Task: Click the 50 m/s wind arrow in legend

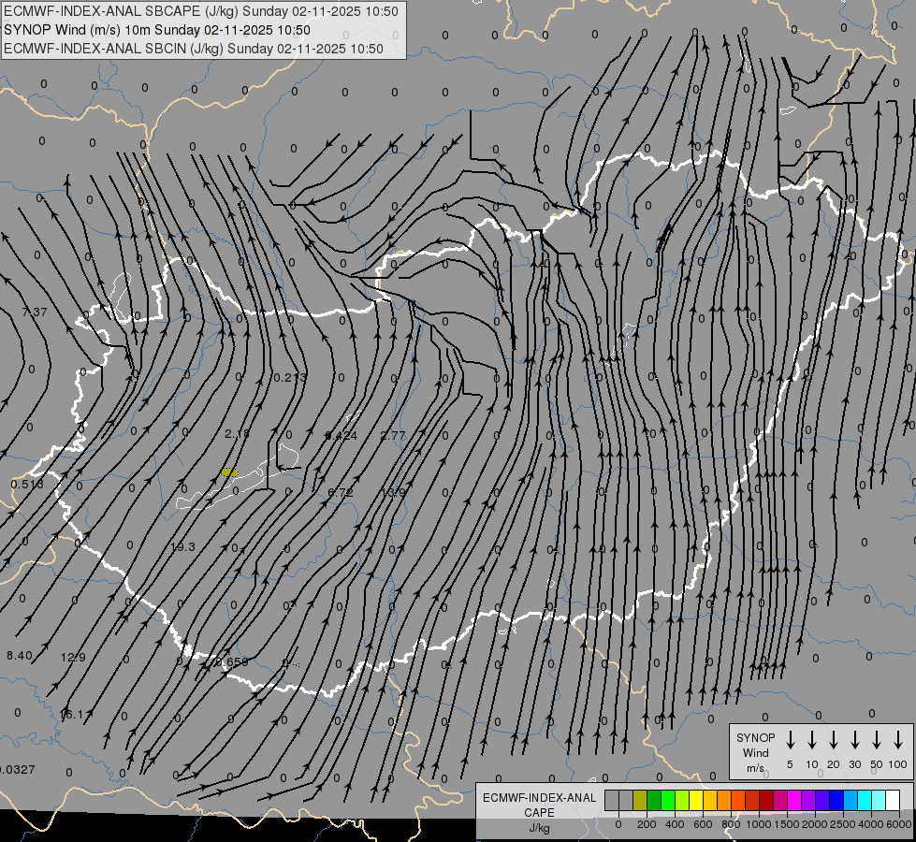Action: click(877, 740)
